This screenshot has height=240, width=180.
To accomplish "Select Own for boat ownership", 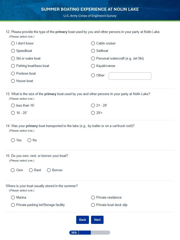I will click(13, 170).
